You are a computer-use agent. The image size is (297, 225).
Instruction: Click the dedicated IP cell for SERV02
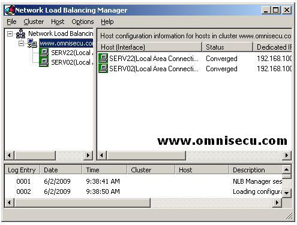tap(274, 69)
